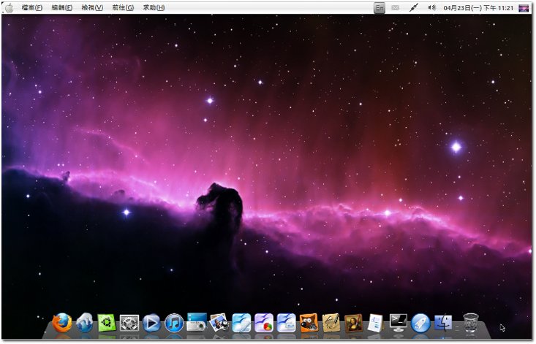Open the iPhoto-style photos dock icon
This screenshot has height=344, width=536.
(219, 323)
